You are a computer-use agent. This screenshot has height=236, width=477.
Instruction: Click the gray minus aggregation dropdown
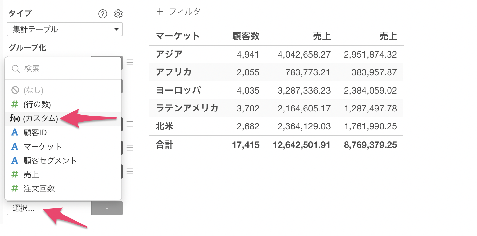click(107, 208)
